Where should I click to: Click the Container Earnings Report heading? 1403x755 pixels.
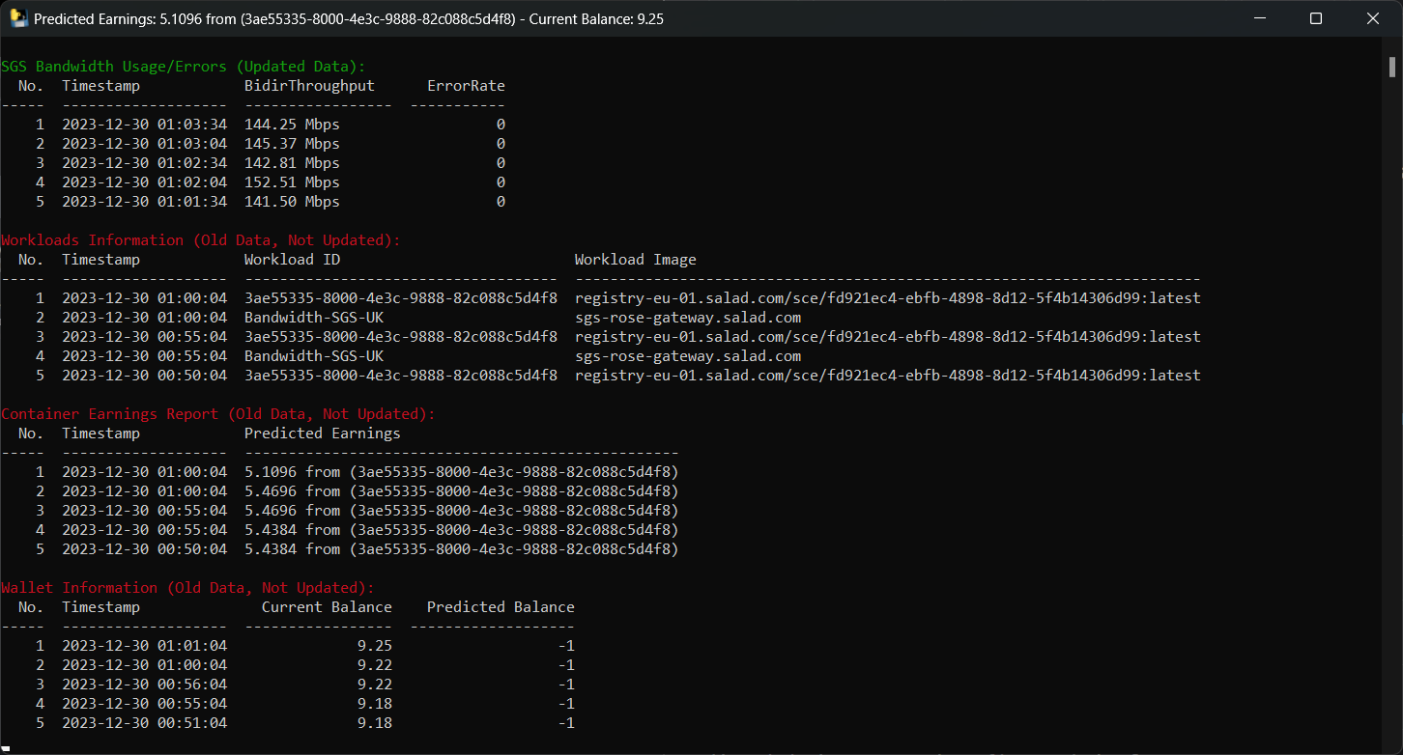(217, 414)
